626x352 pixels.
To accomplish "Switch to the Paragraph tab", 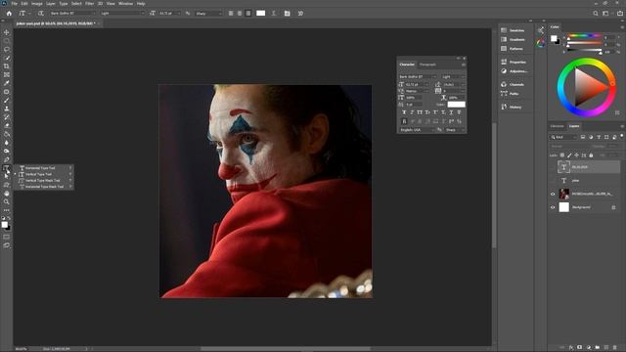I will (x=427, y=65).
